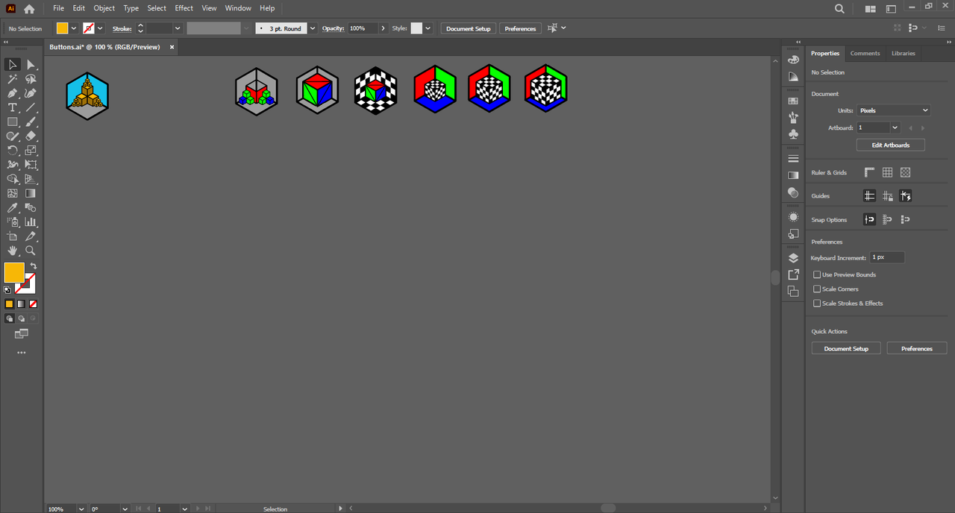Image resolution: width=955 pixels, height=513 pixels.
Task: Open the stroke color dropdown arrow
Action: tap(100, 28)
